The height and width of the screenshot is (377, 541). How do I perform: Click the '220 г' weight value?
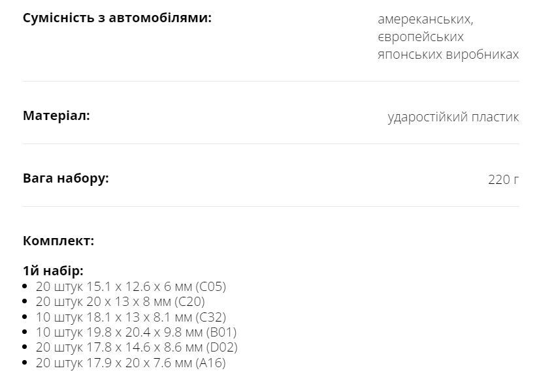503,180
